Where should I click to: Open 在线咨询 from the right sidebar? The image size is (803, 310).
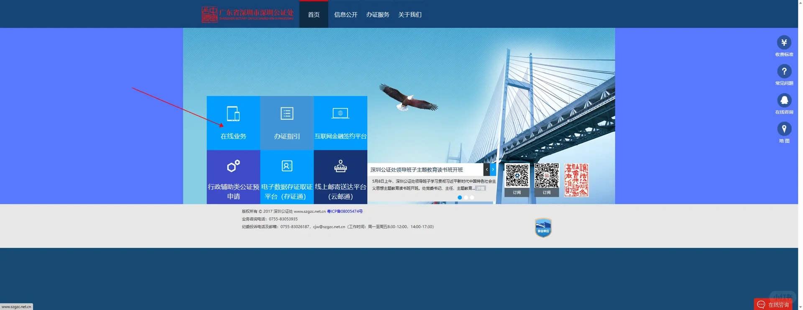pyautogui.click(x=784, y=100)
